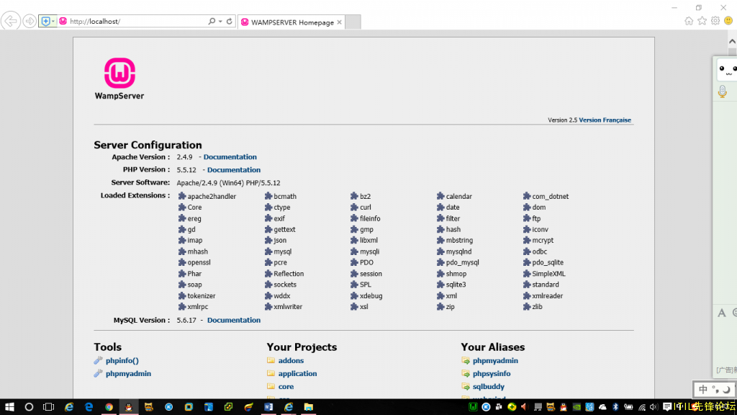The image size is (737, 415).
Task: Click the browser Back arrow button
Action: tap(10, 21)
